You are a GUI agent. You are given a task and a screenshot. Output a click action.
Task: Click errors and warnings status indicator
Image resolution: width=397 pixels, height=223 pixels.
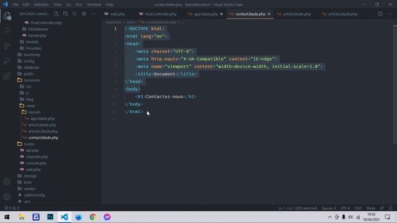pos(12,208)
